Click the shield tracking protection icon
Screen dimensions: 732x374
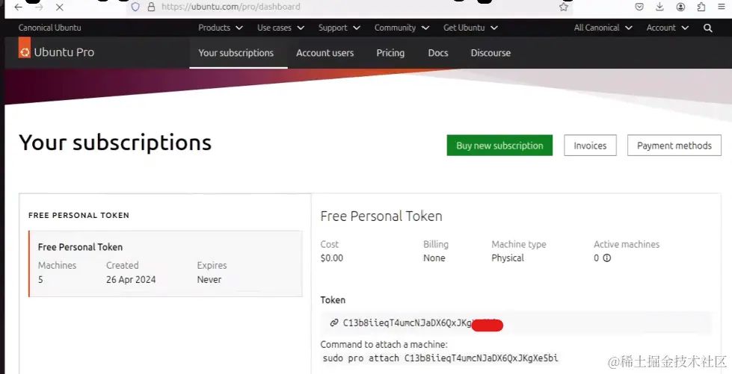point(135,7)
